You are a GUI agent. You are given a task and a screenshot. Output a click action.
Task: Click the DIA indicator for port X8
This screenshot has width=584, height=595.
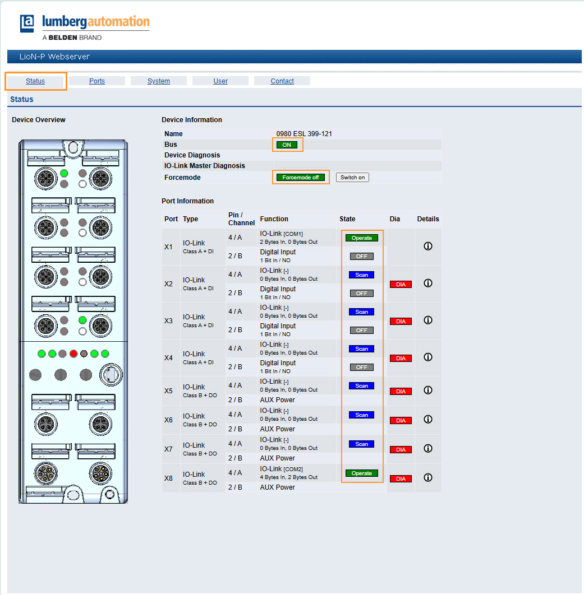tap(400, 478)
